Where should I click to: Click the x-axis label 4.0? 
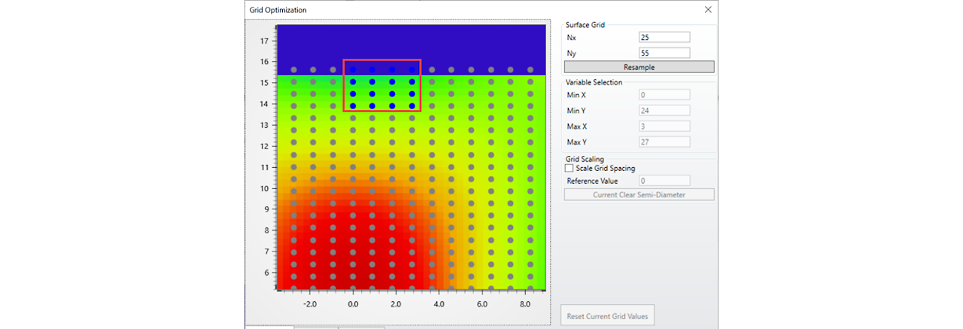tap(439, 304)
